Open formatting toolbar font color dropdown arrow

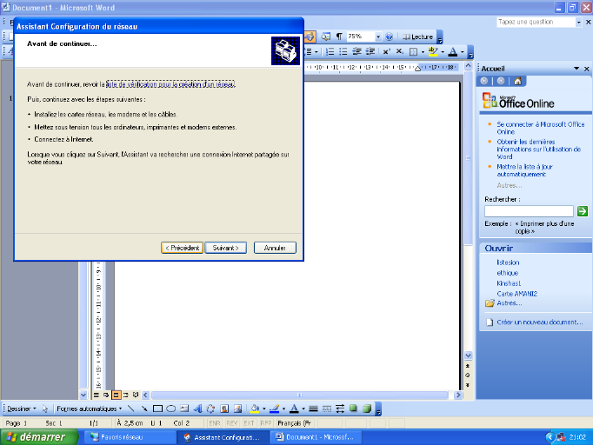click(x=463, y=52)
